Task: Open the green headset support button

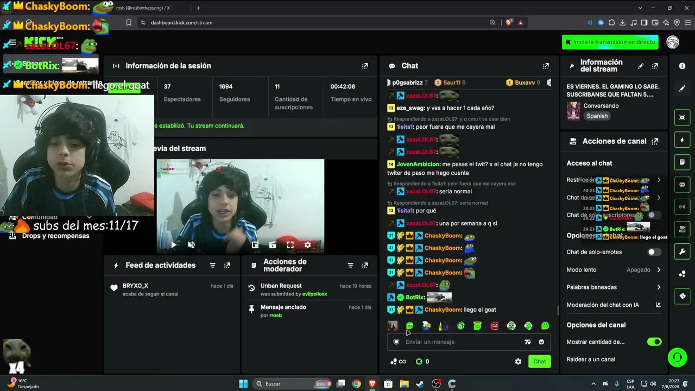Action: pos(677,357)
